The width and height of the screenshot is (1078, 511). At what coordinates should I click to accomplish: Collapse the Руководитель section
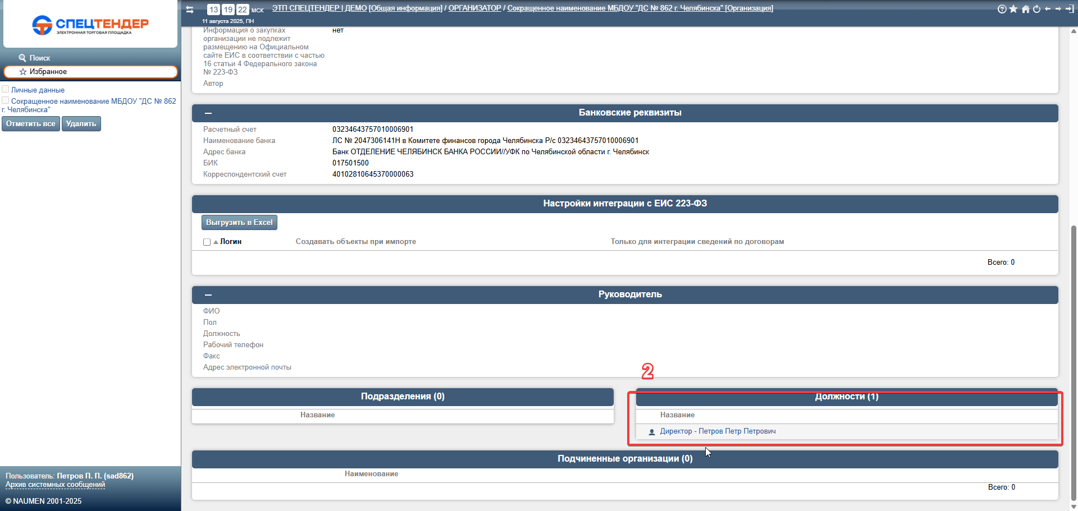208,295
